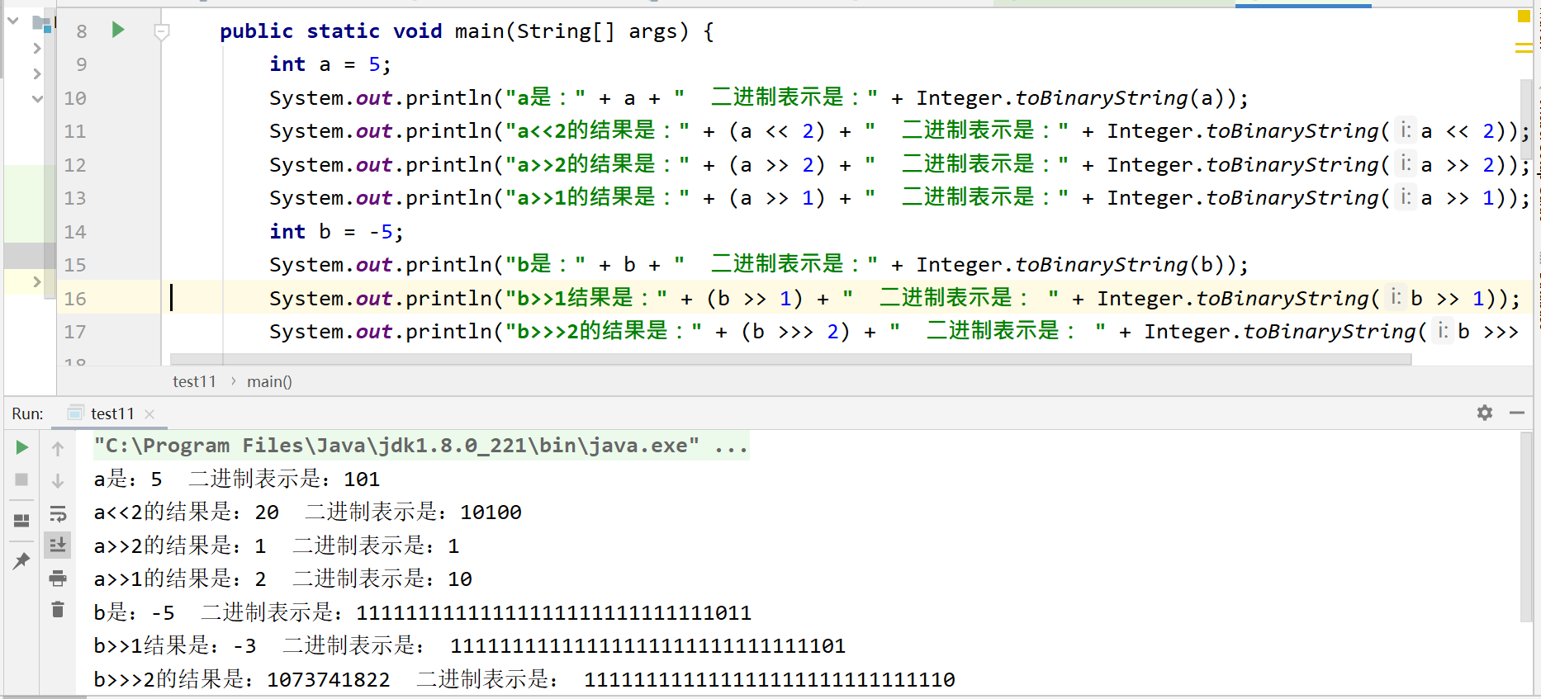Image resolution: width=1541 pixels, height=699 pixels.
Task: Click the yellow warning indicator in the editor corner
Action: pos(1524,16)
